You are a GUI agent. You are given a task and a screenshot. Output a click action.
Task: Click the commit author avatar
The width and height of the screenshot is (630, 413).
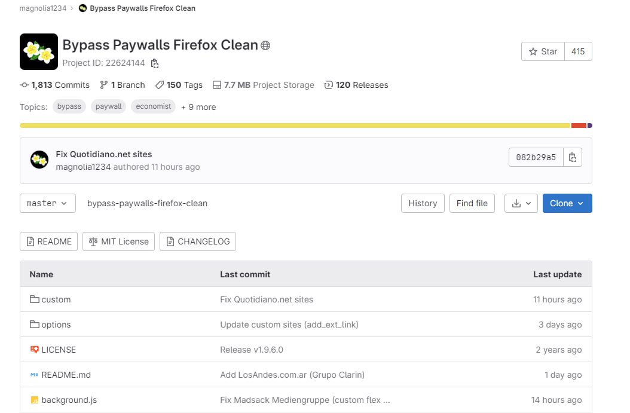coord(39,160)
